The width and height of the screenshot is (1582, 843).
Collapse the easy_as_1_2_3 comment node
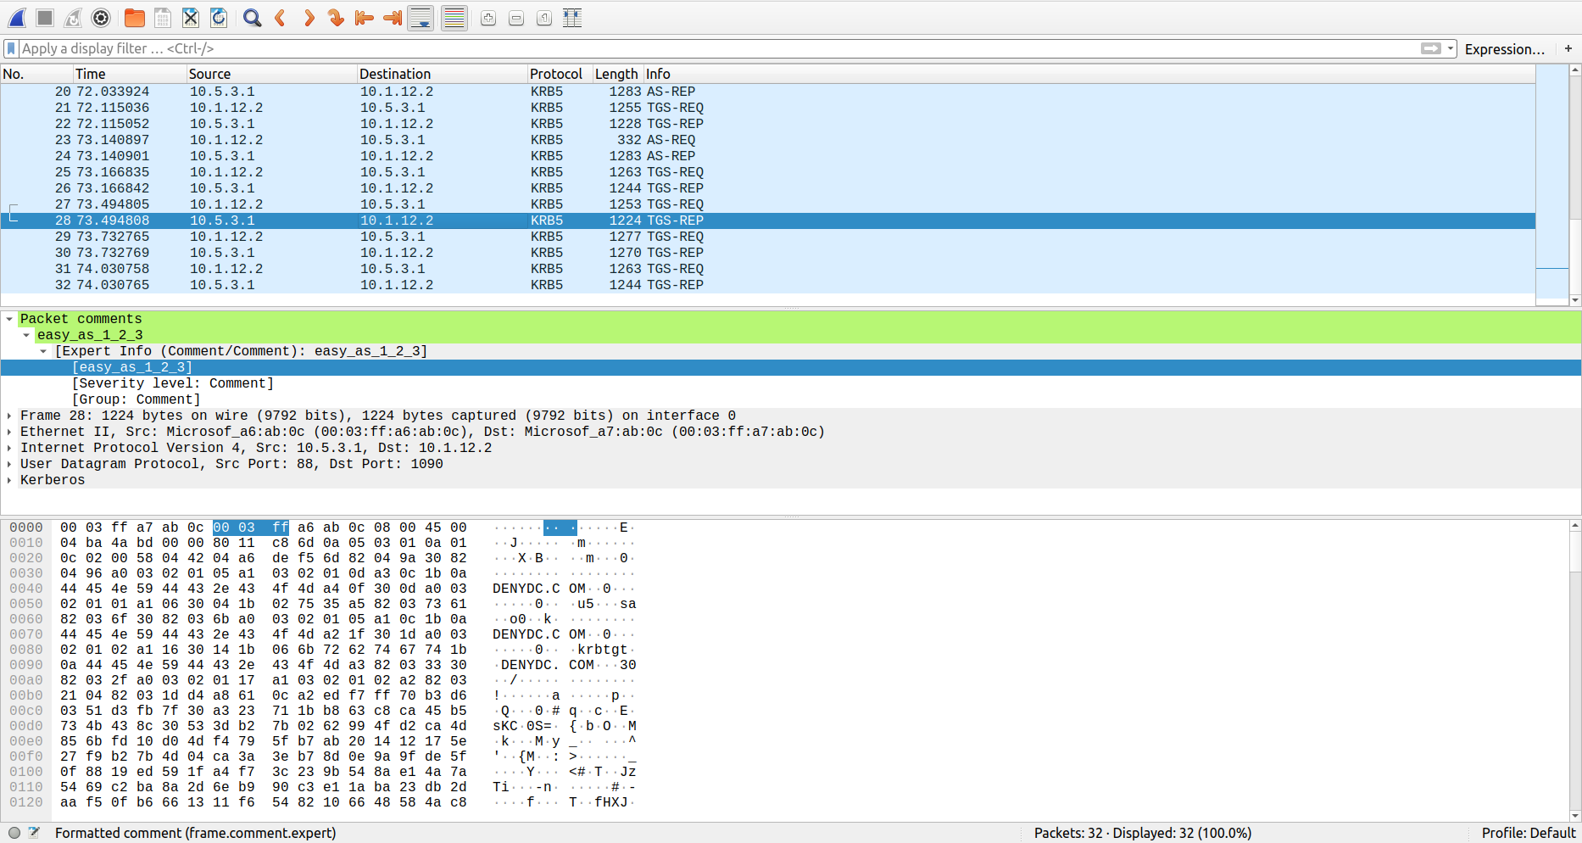click(x=26, y=335)
